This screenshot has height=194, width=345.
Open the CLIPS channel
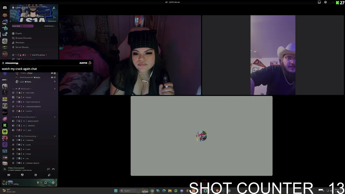pyautogui.click(x=34, y=145)
